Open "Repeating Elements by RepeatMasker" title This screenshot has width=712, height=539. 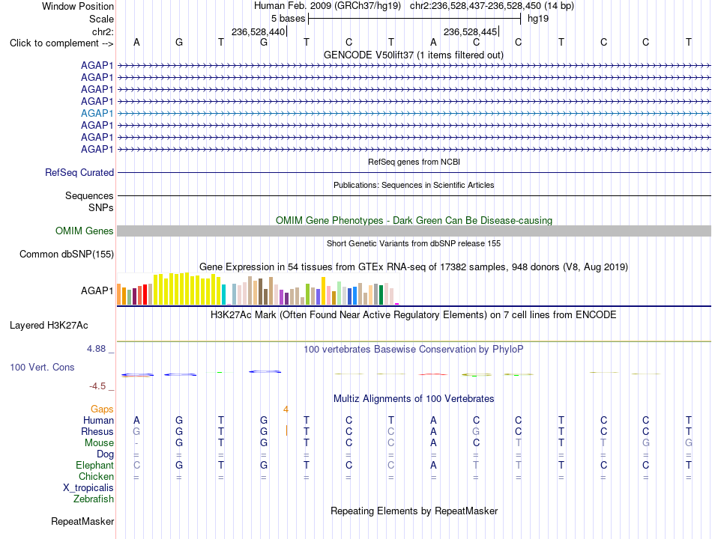(x=414, y=511)
